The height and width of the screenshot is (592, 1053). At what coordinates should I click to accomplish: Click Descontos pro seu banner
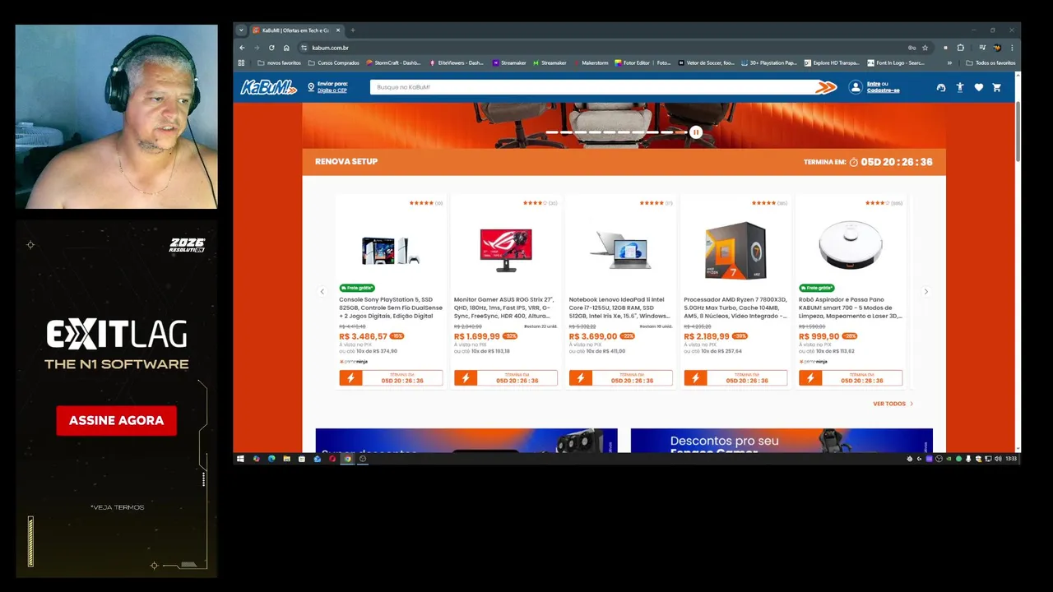pyautogui.click(x=782, y=441)
